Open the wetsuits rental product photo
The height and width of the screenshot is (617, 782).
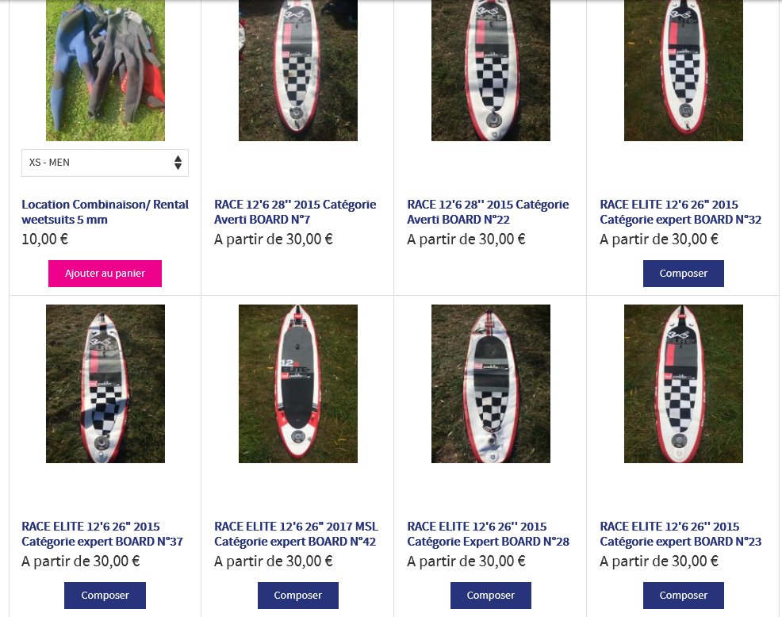pyautogui.click(x=105, y=71)
